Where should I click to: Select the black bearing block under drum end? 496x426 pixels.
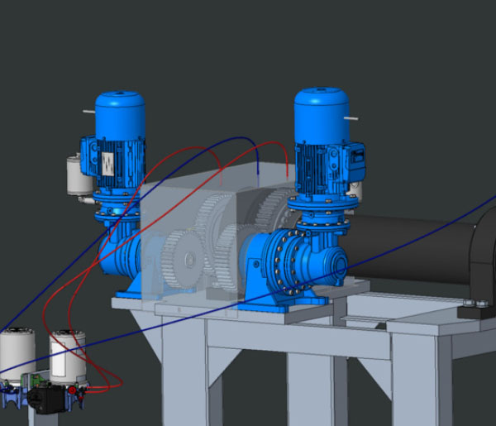(476, 311)
